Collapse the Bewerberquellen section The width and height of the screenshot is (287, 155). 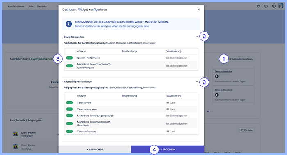(x=197, y=37)
